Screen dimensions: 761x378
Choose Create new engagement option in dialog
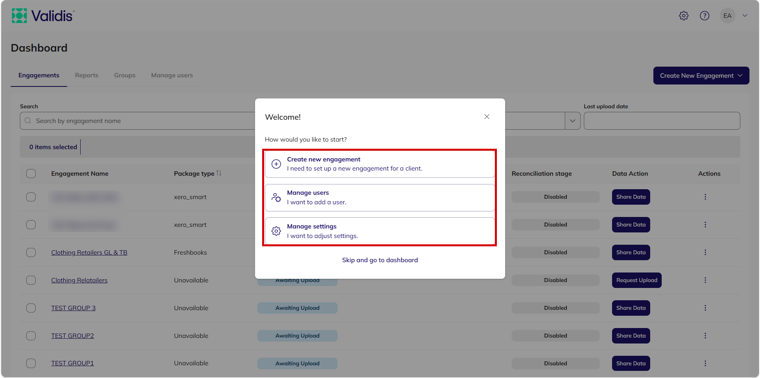pos(380,164)
